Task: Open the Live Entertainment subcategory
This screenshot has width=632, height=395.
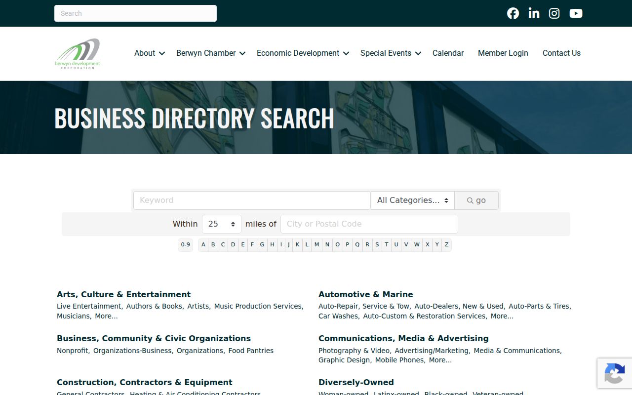Action: [x=89, y=307]
